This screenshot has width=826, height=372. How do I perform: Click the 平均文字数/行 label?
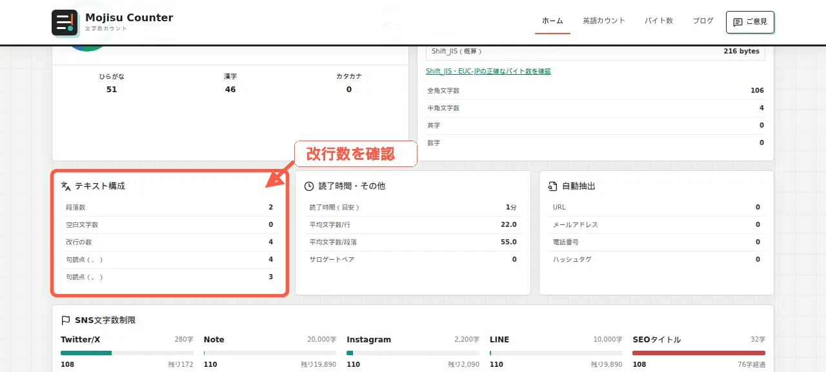click(330, 224)
